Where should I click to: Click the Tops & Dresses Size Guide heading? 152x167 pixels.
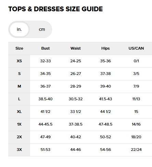(x=55, y=9)
